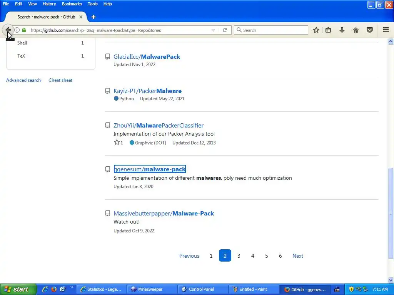
Task: Switch to Control Panel taskbar window
Action: coord(203,290)
